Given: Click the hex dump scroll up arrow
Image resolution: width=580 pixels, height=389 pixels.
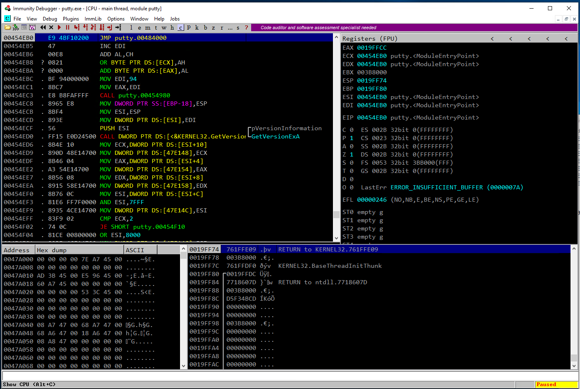Looking at the screenshot, I should pyautogui.click(x=183, y=249).
